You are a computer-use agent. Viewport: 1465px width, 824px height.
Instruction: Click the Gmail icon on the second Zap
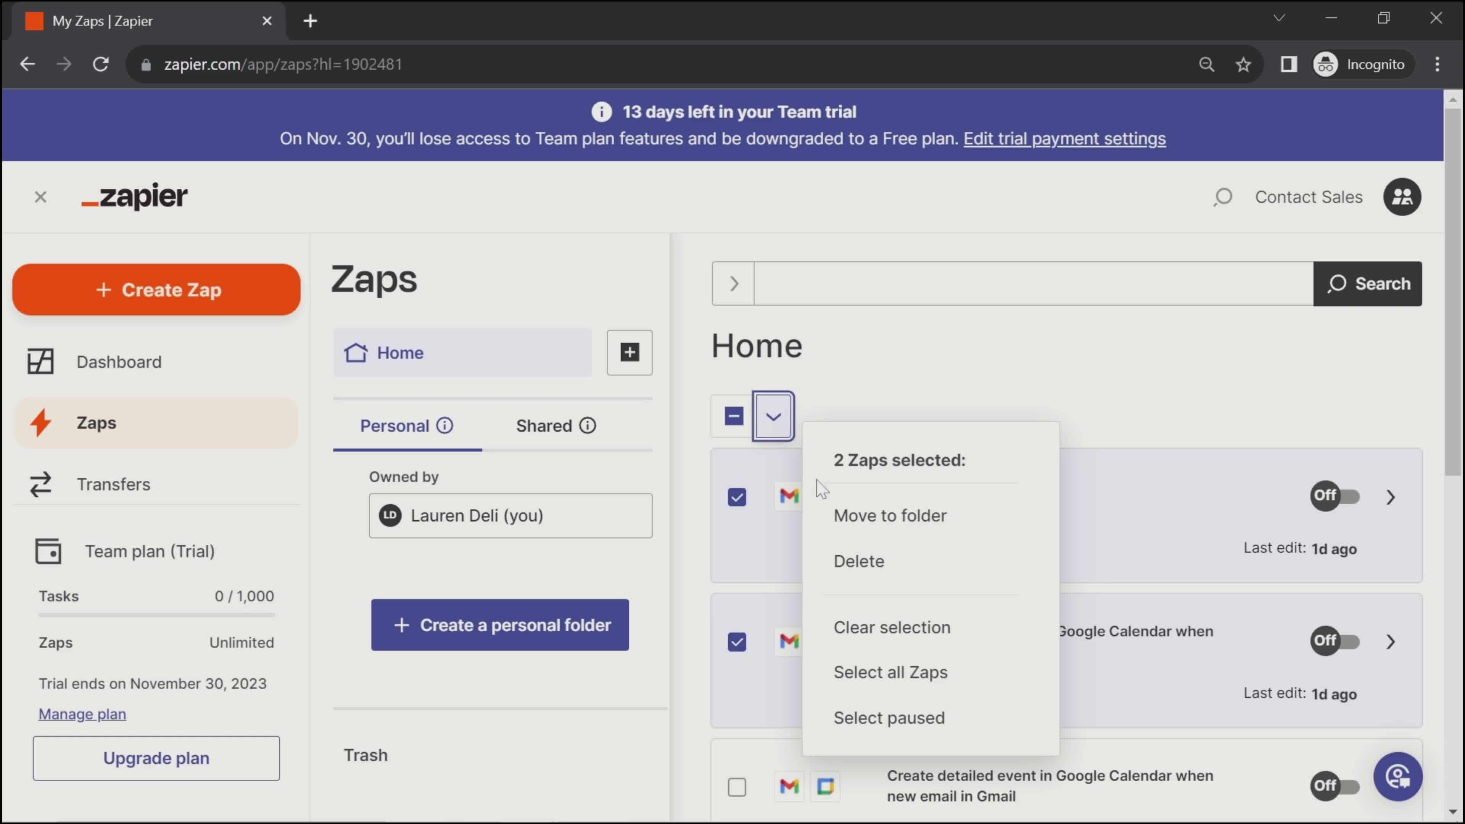click(789, 641)
